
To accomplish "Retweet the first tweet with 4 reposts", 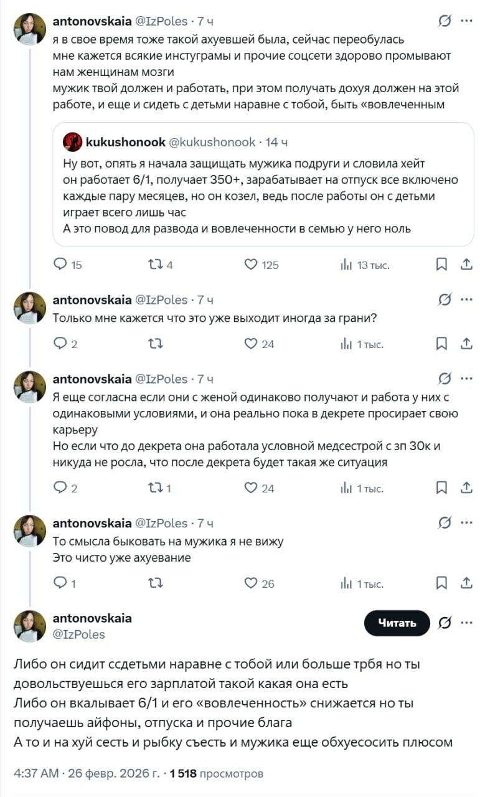I will coord(155,265).
